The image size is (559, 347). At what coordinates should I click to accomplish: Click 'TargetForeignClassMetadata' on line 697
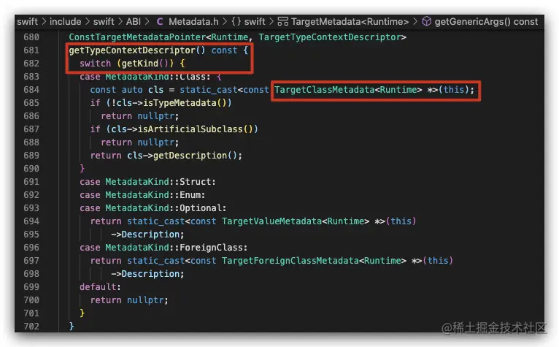coord(290,261)
